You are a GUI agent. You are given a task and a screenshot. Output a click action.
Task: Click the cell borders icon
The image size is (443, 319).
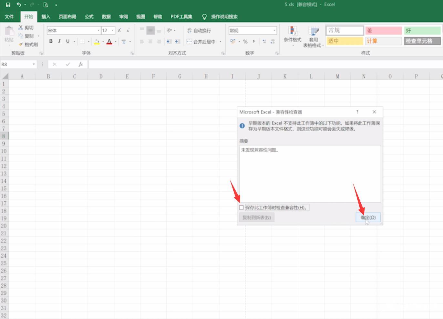click(82, 41)
